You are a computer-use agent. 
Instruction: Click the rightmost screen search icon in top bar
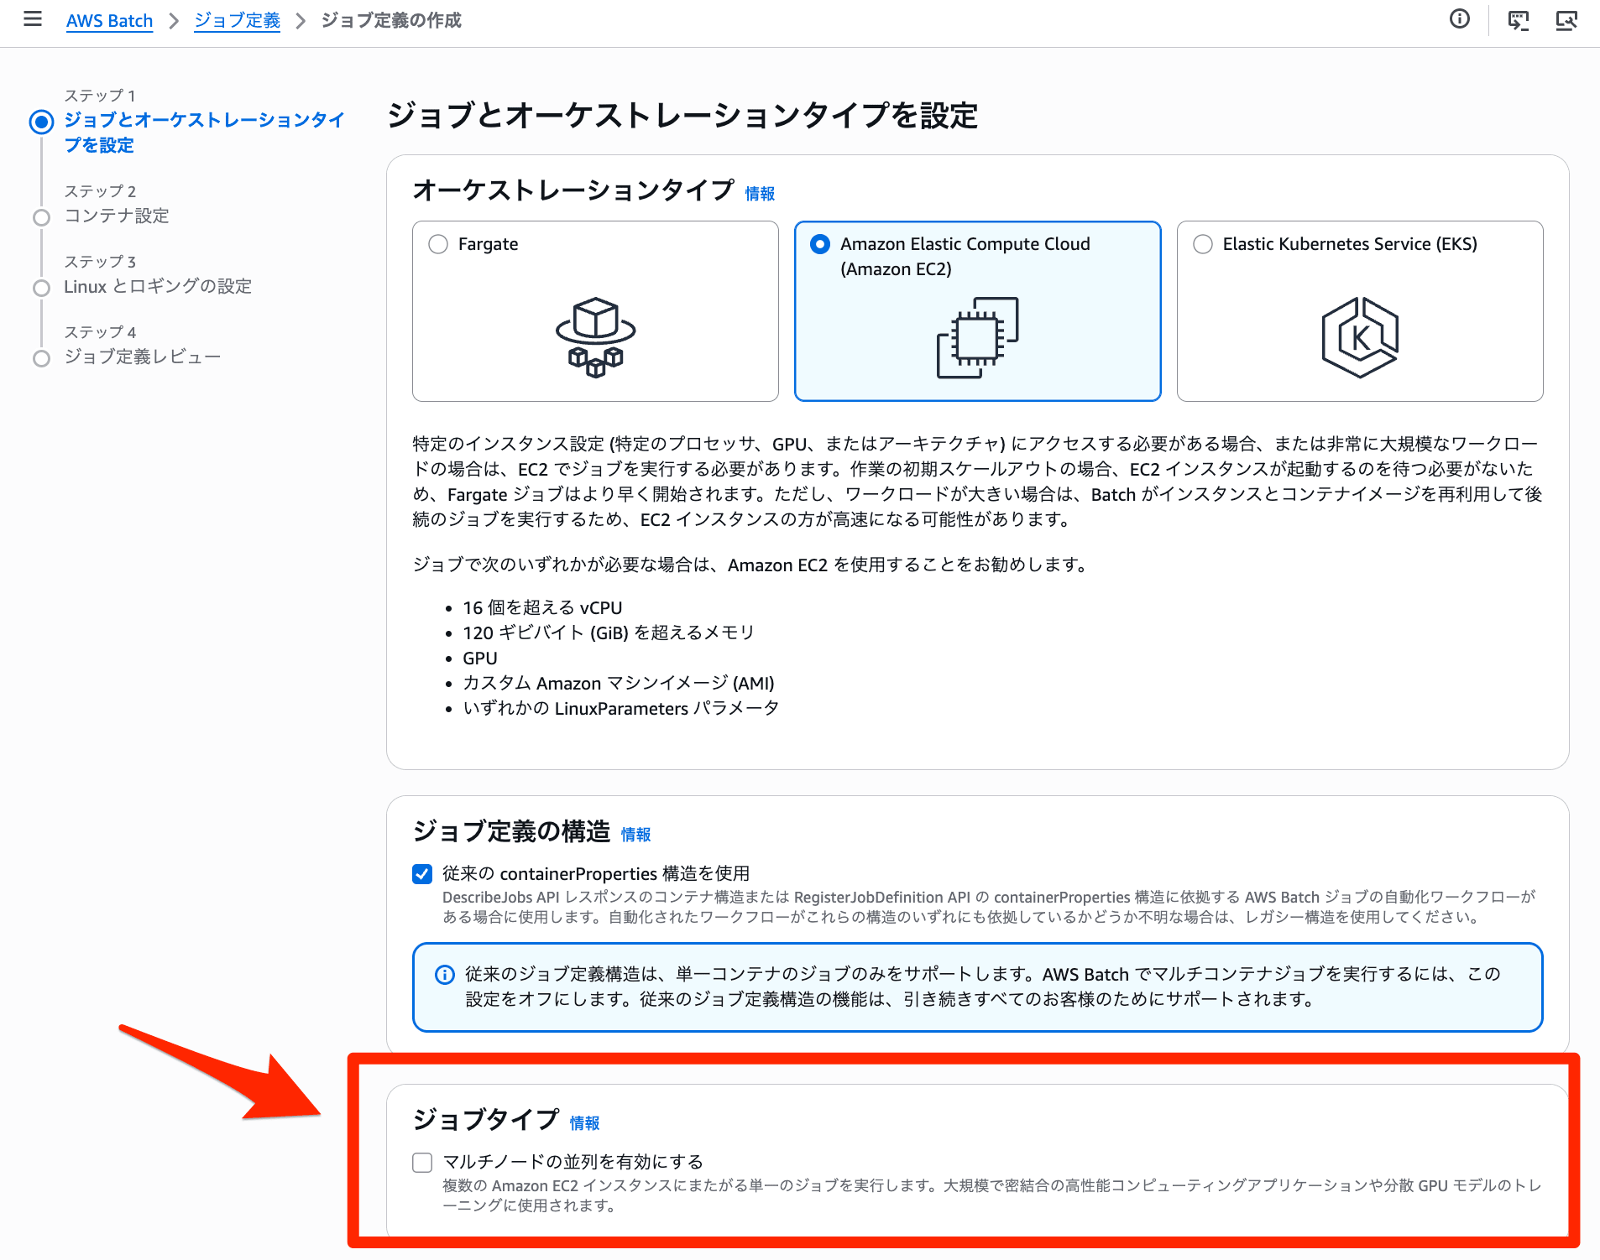coord(1566,20)
